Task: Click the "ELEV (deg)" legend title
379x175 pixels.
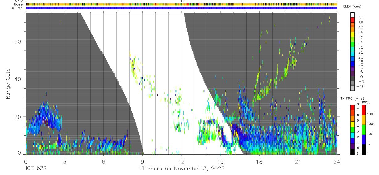Action: (x=352, y=6)
